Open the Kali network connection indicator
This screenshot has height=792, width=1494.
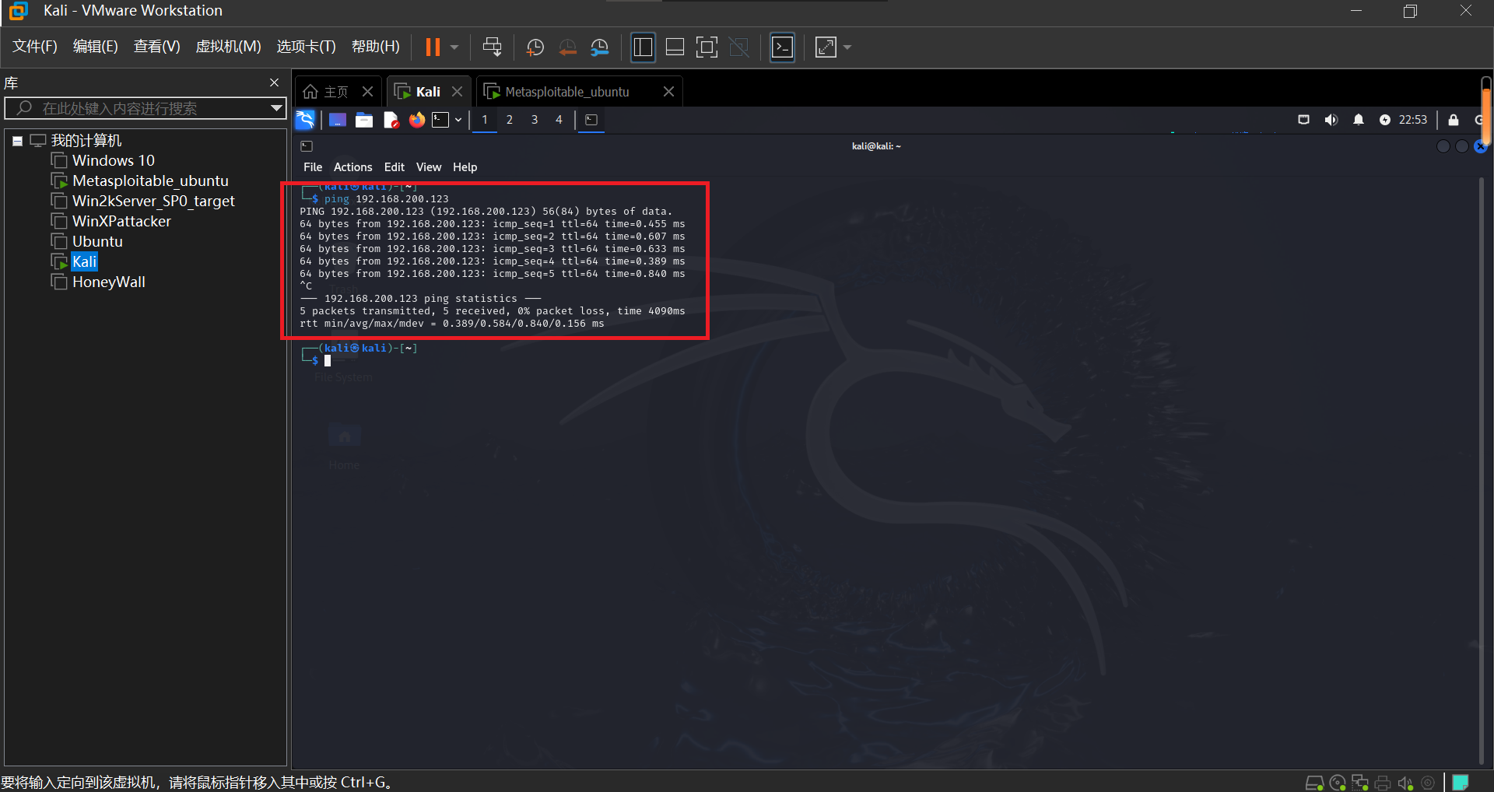point(1304,120)
